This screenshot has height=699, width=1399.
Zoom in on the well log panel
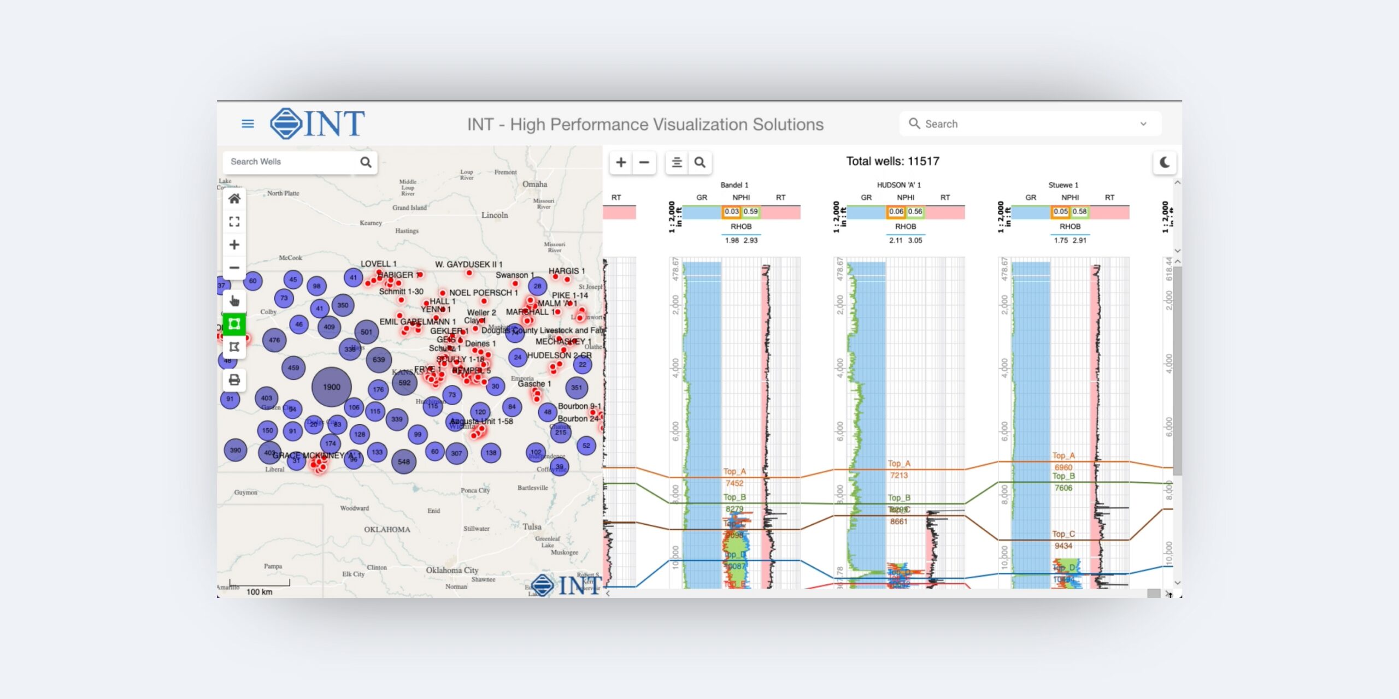621,162
